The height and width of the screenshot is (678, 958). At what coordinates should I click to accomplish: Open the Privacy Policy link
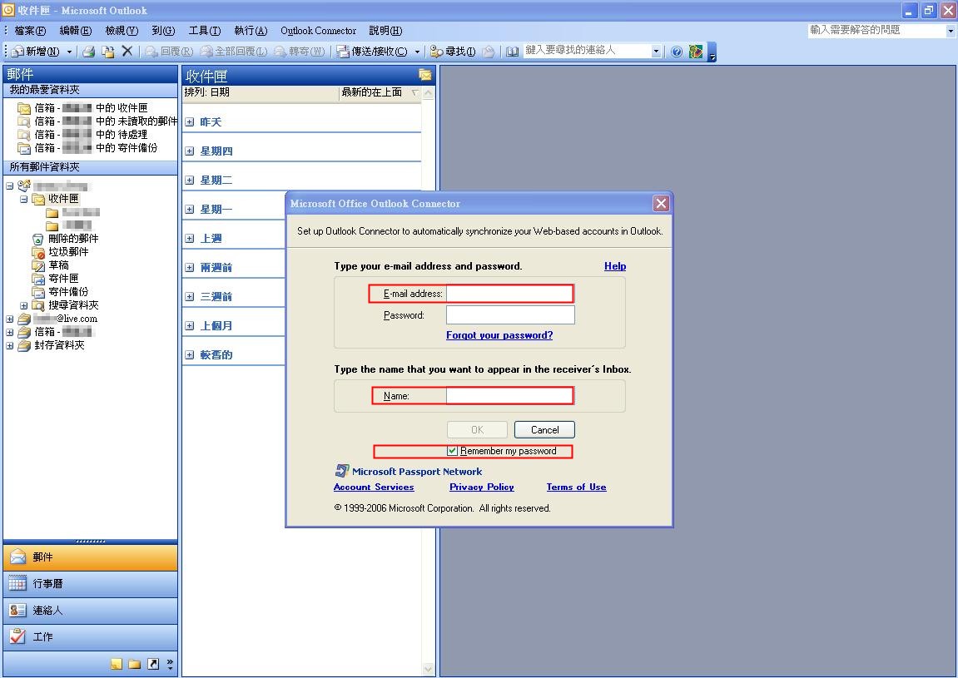[x=481, y=487]
